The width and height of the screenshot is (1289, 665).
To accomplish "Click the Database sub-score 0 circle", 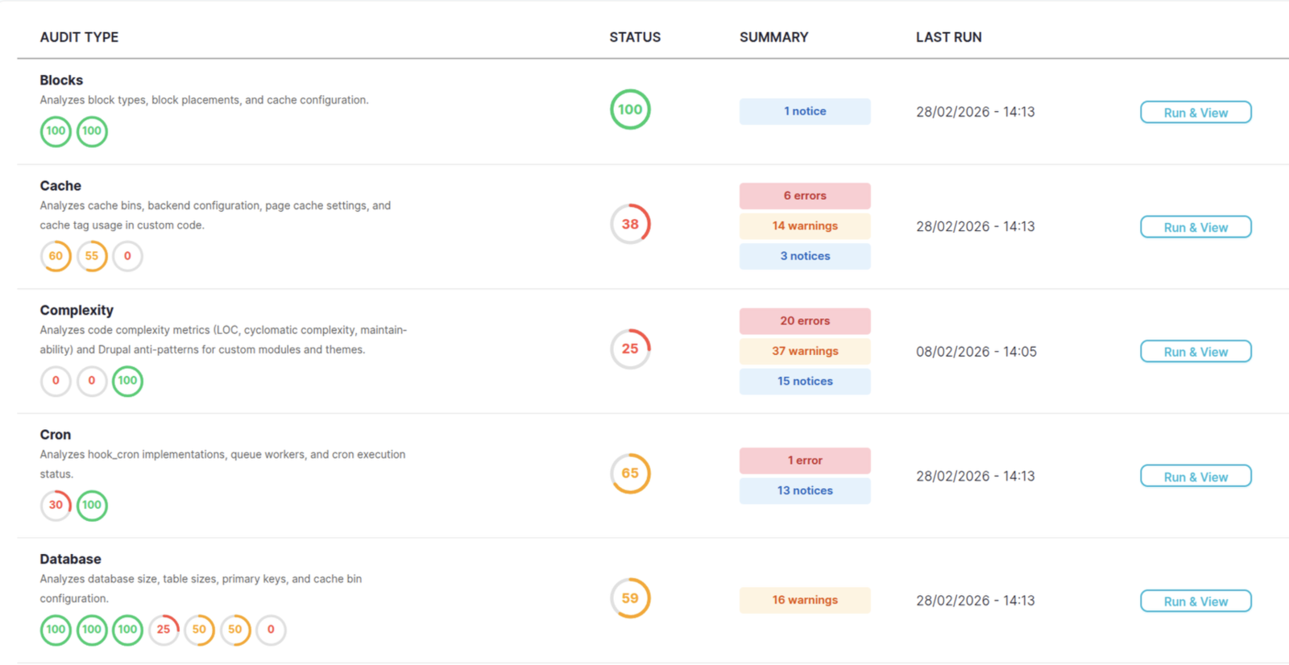I will click(271, 630).
